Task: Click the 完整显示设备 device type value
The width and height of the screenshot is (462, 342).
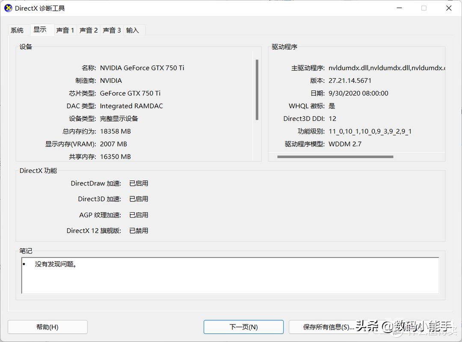Action: (119, 119)
